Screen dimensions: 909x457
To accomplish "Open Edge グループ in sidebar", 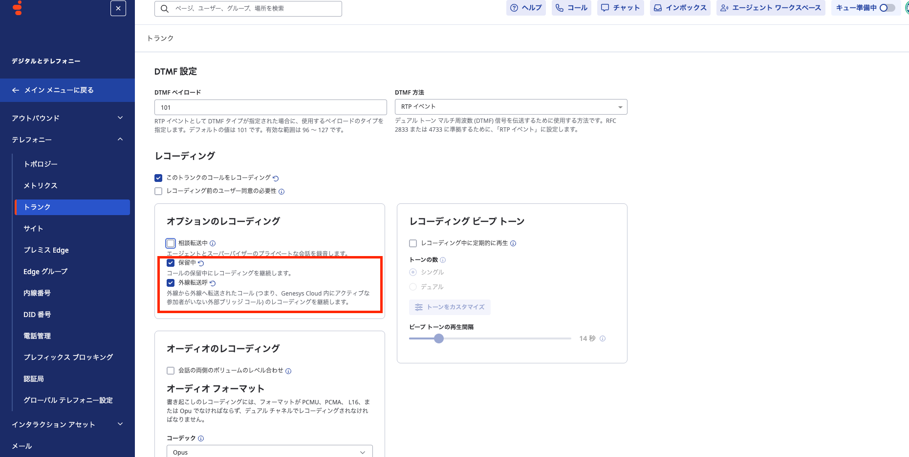I will 45,271.
